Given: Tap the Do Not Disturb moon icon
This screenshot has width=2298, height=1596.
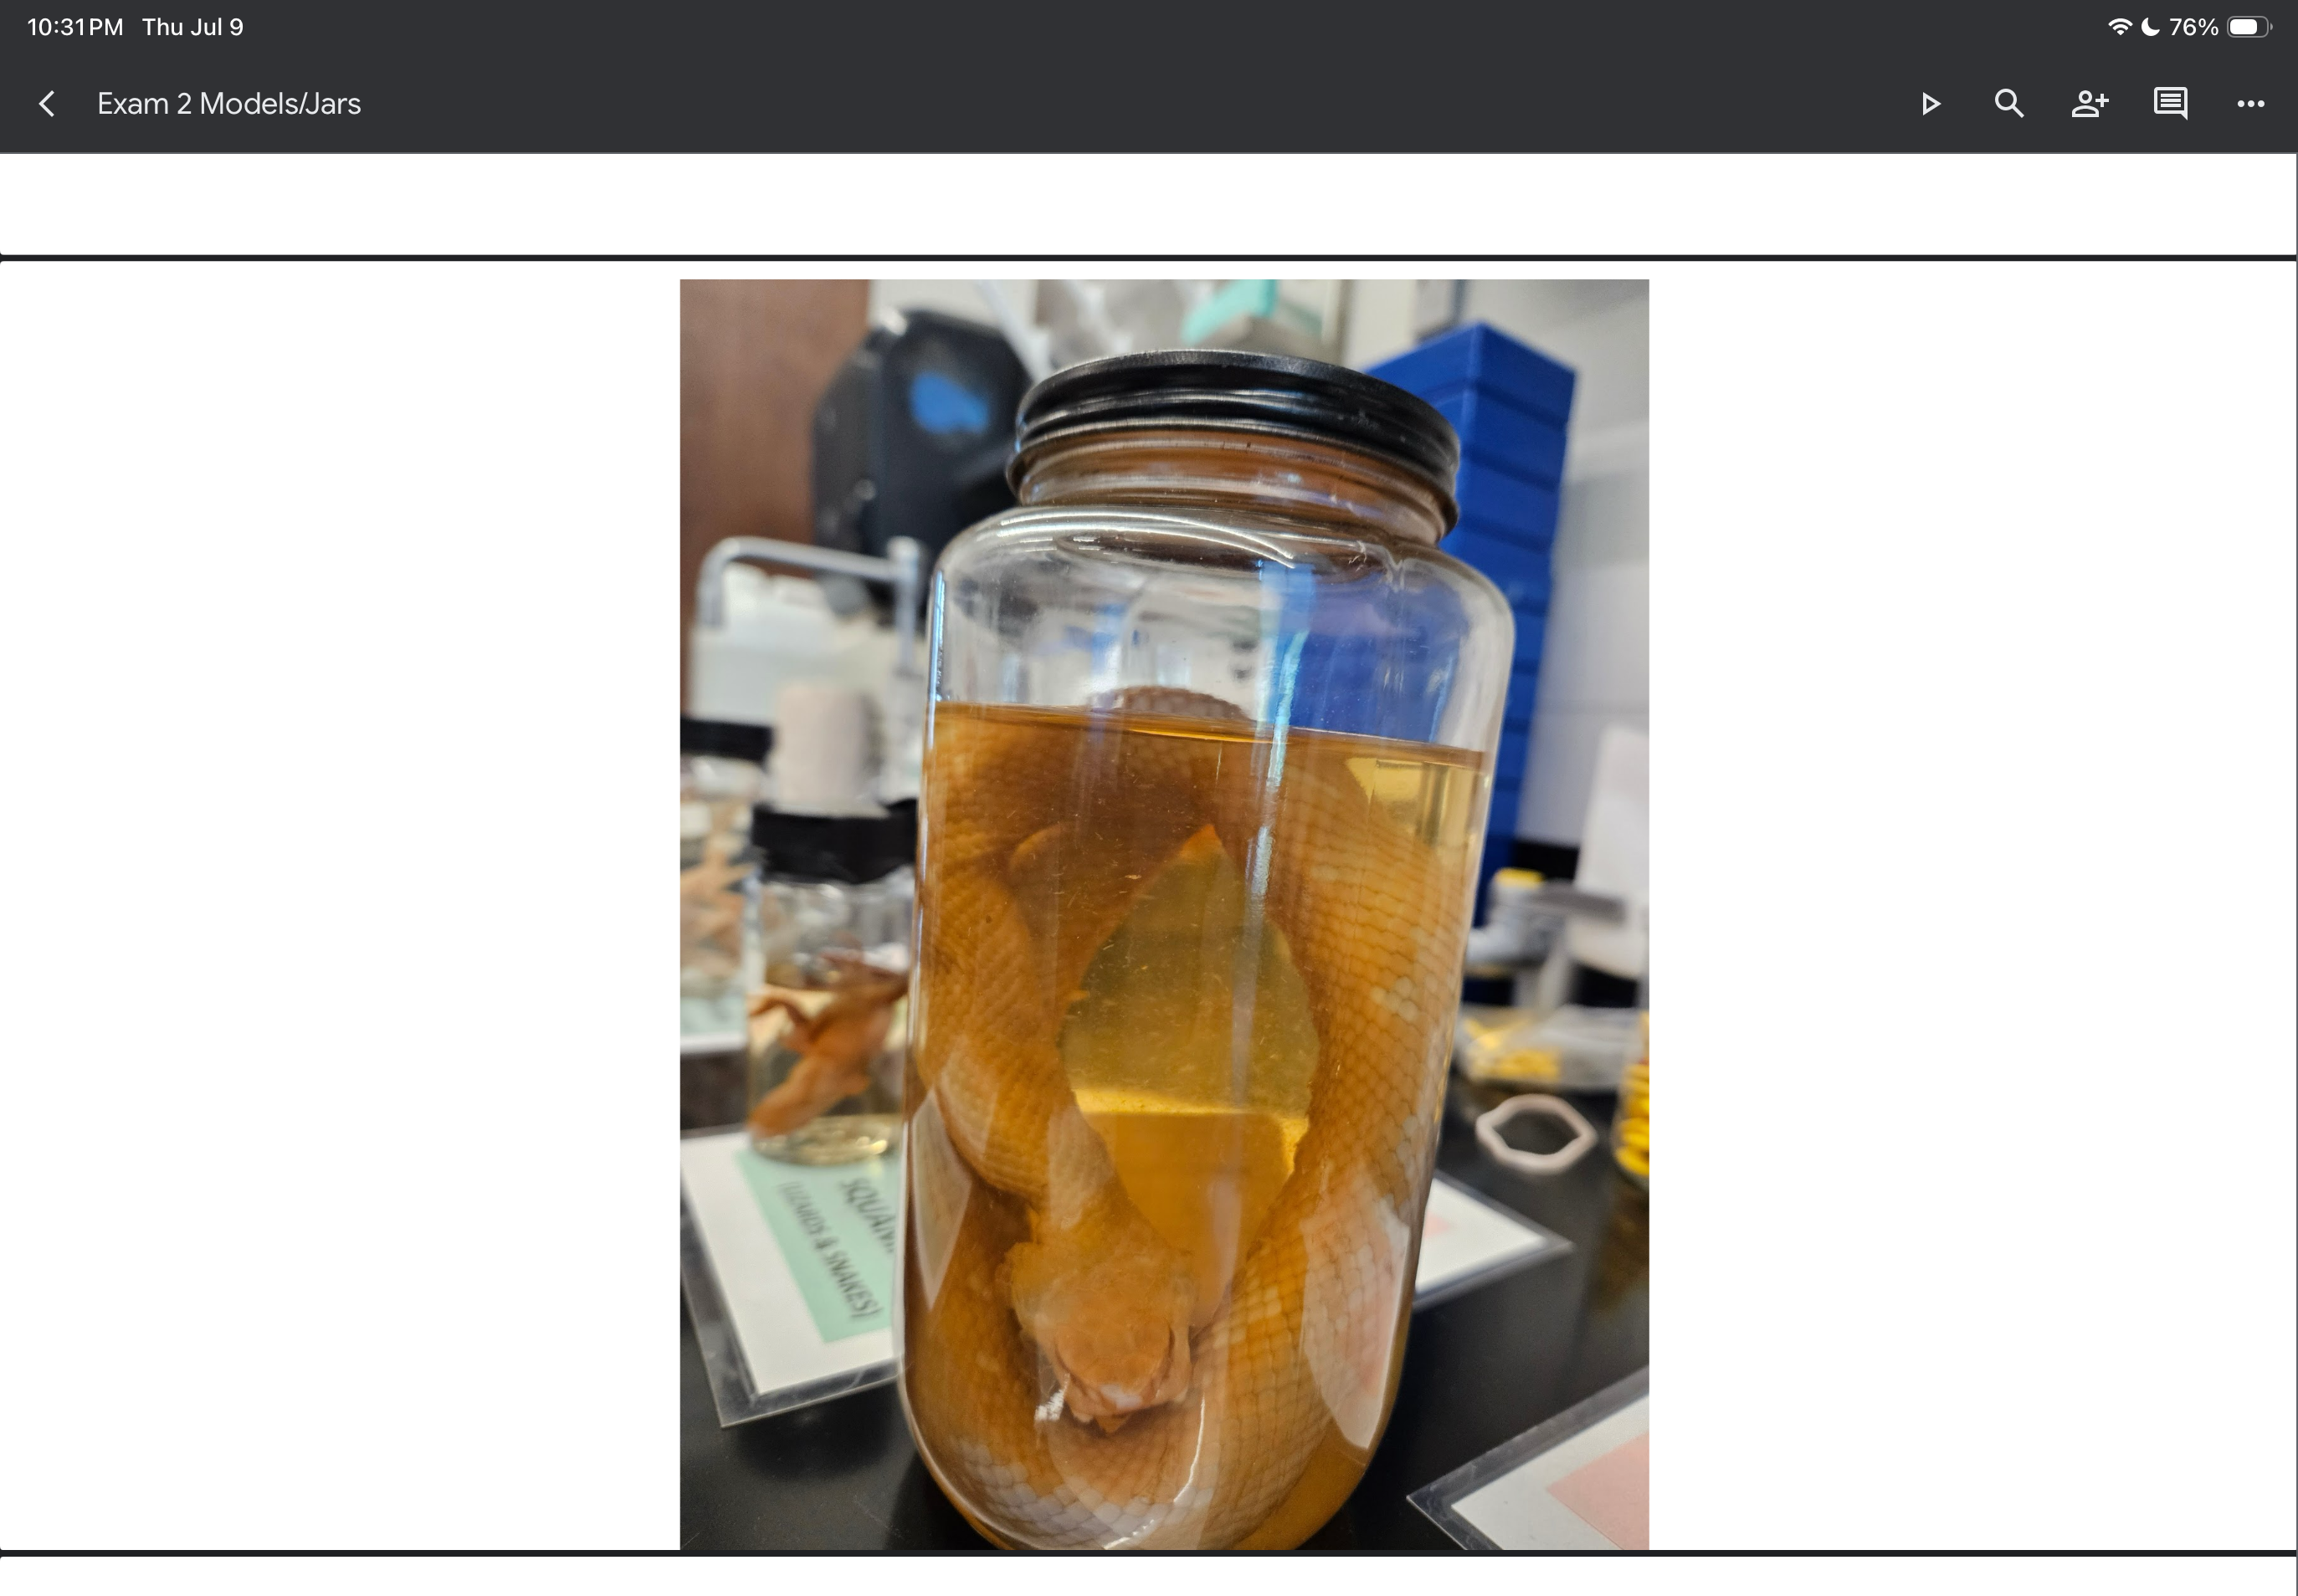Looking at the screenshot, I should (x=2150, y=27).
